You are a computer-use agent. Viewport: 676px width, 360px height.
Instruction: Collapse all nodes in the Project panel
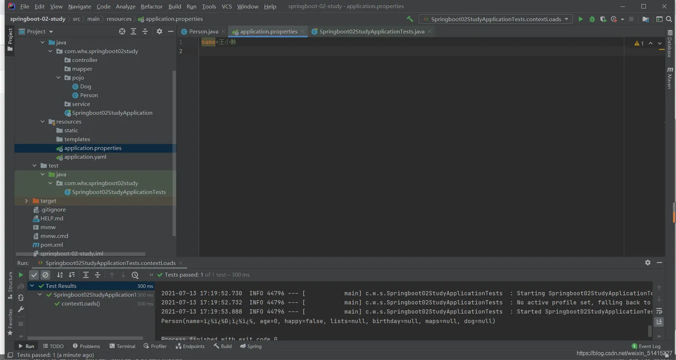(x=145, y=31)
